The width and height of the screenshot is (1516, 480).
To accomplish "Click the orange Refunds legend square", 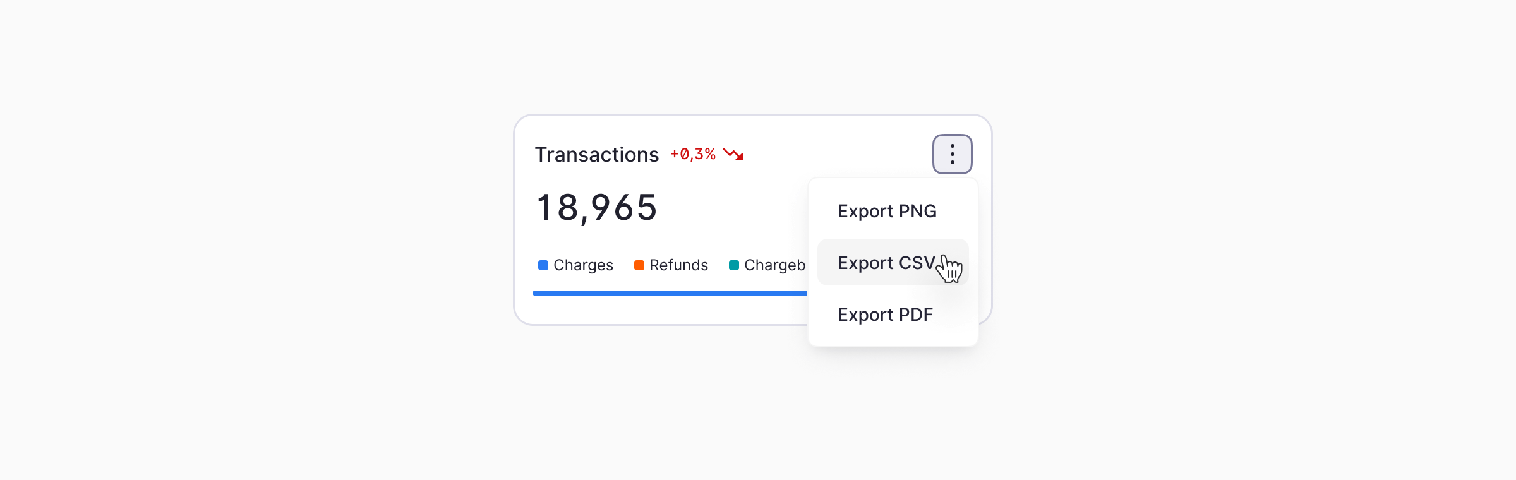I will (639, 265).
